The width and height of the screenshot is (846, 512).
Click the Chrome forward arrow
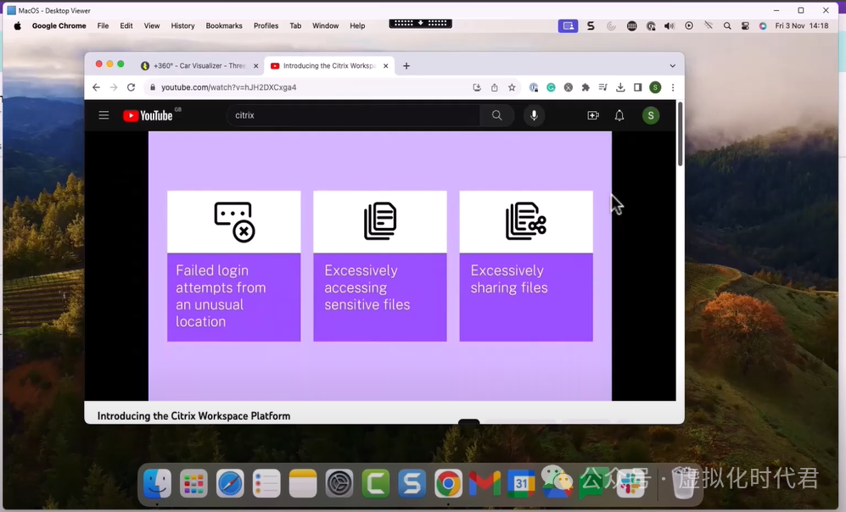[x=114, y=87]
